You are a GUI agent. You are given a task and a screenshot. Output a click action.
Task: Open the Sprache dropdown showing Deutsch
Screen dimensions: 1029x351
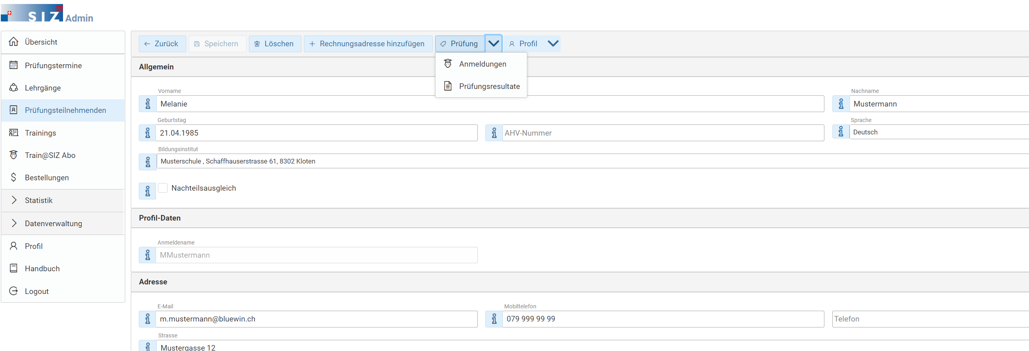tap(939, 132)
